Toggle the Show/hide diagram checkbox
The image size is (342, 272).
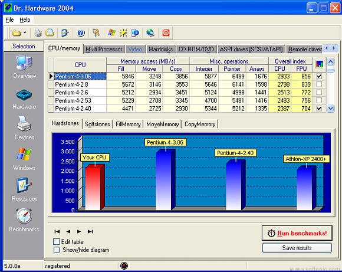tap(57, 250)
